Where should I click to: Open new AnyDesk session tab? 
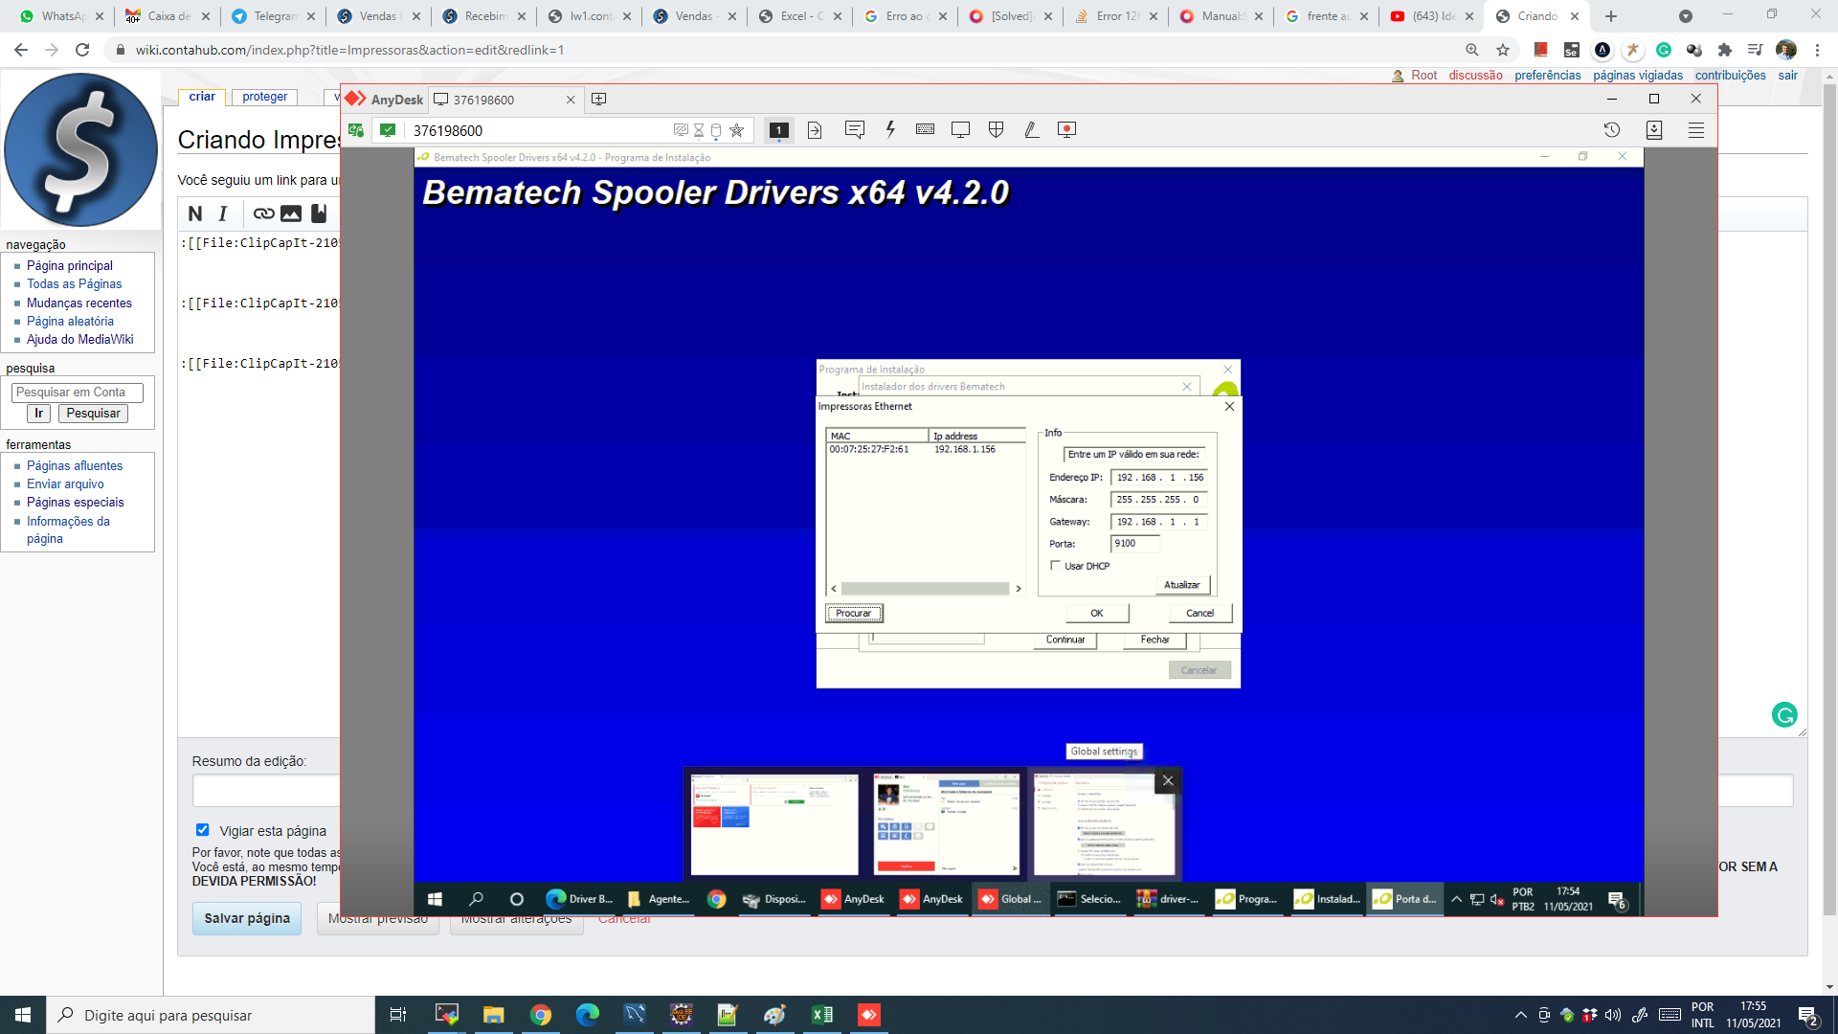pos(599,99)
